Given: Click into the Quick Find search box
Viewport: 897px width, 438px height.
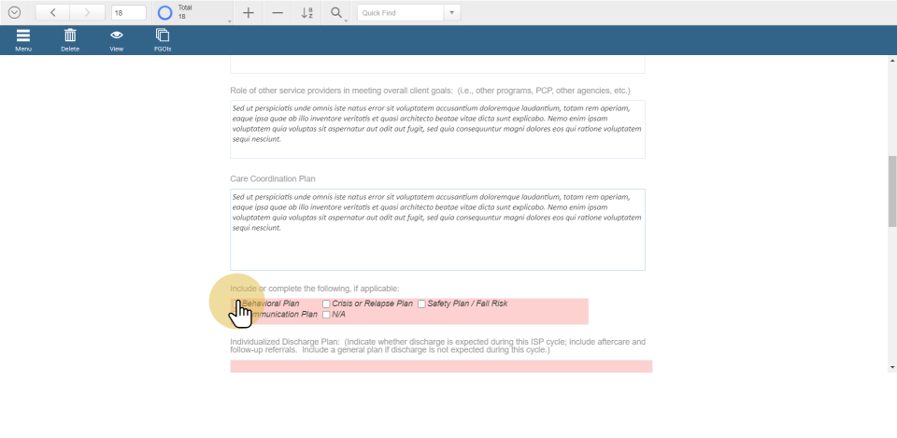Looking at the screenshot, I should click(x=401, y=13).
